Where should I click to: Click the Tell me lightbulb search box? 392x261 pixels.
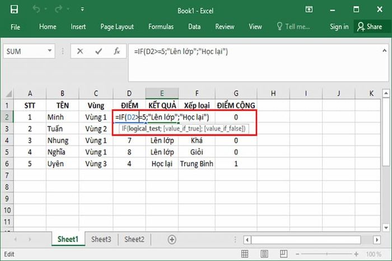[293, 26]
